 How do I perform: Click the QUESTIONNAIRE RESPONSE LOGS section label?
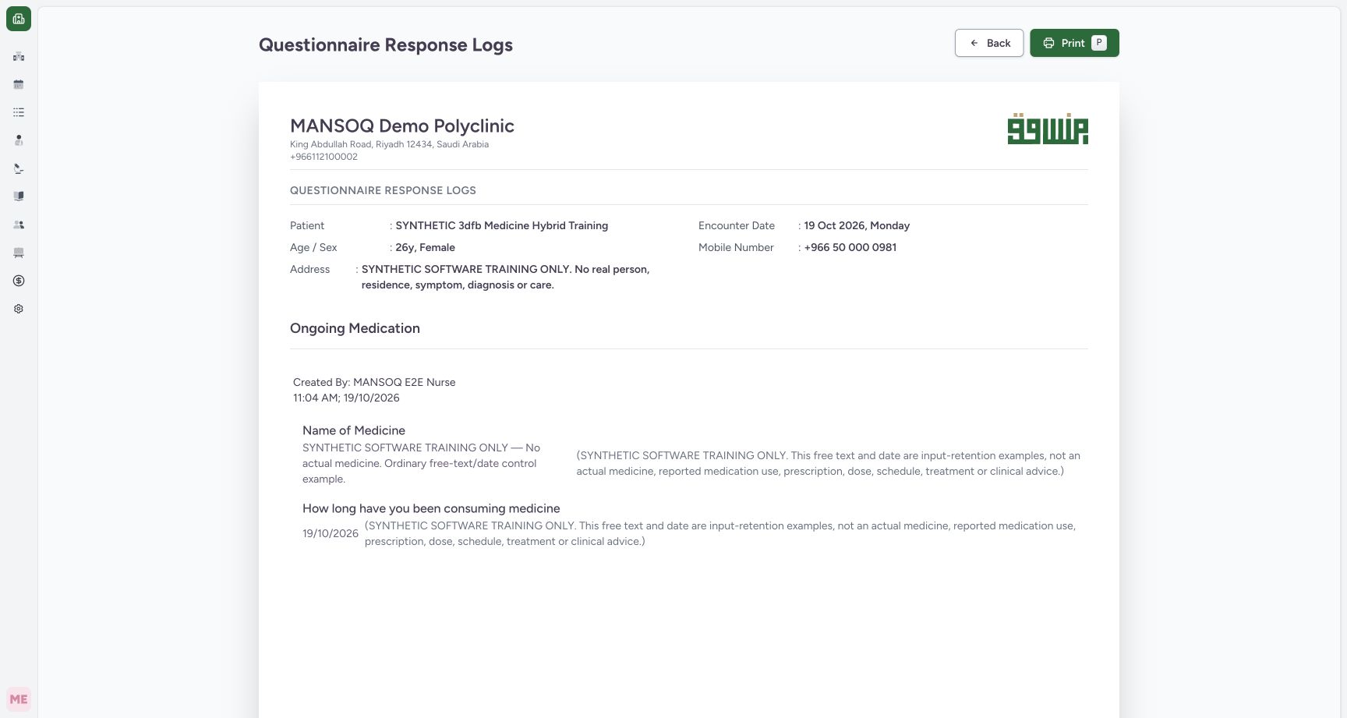(x=383, y=190)
